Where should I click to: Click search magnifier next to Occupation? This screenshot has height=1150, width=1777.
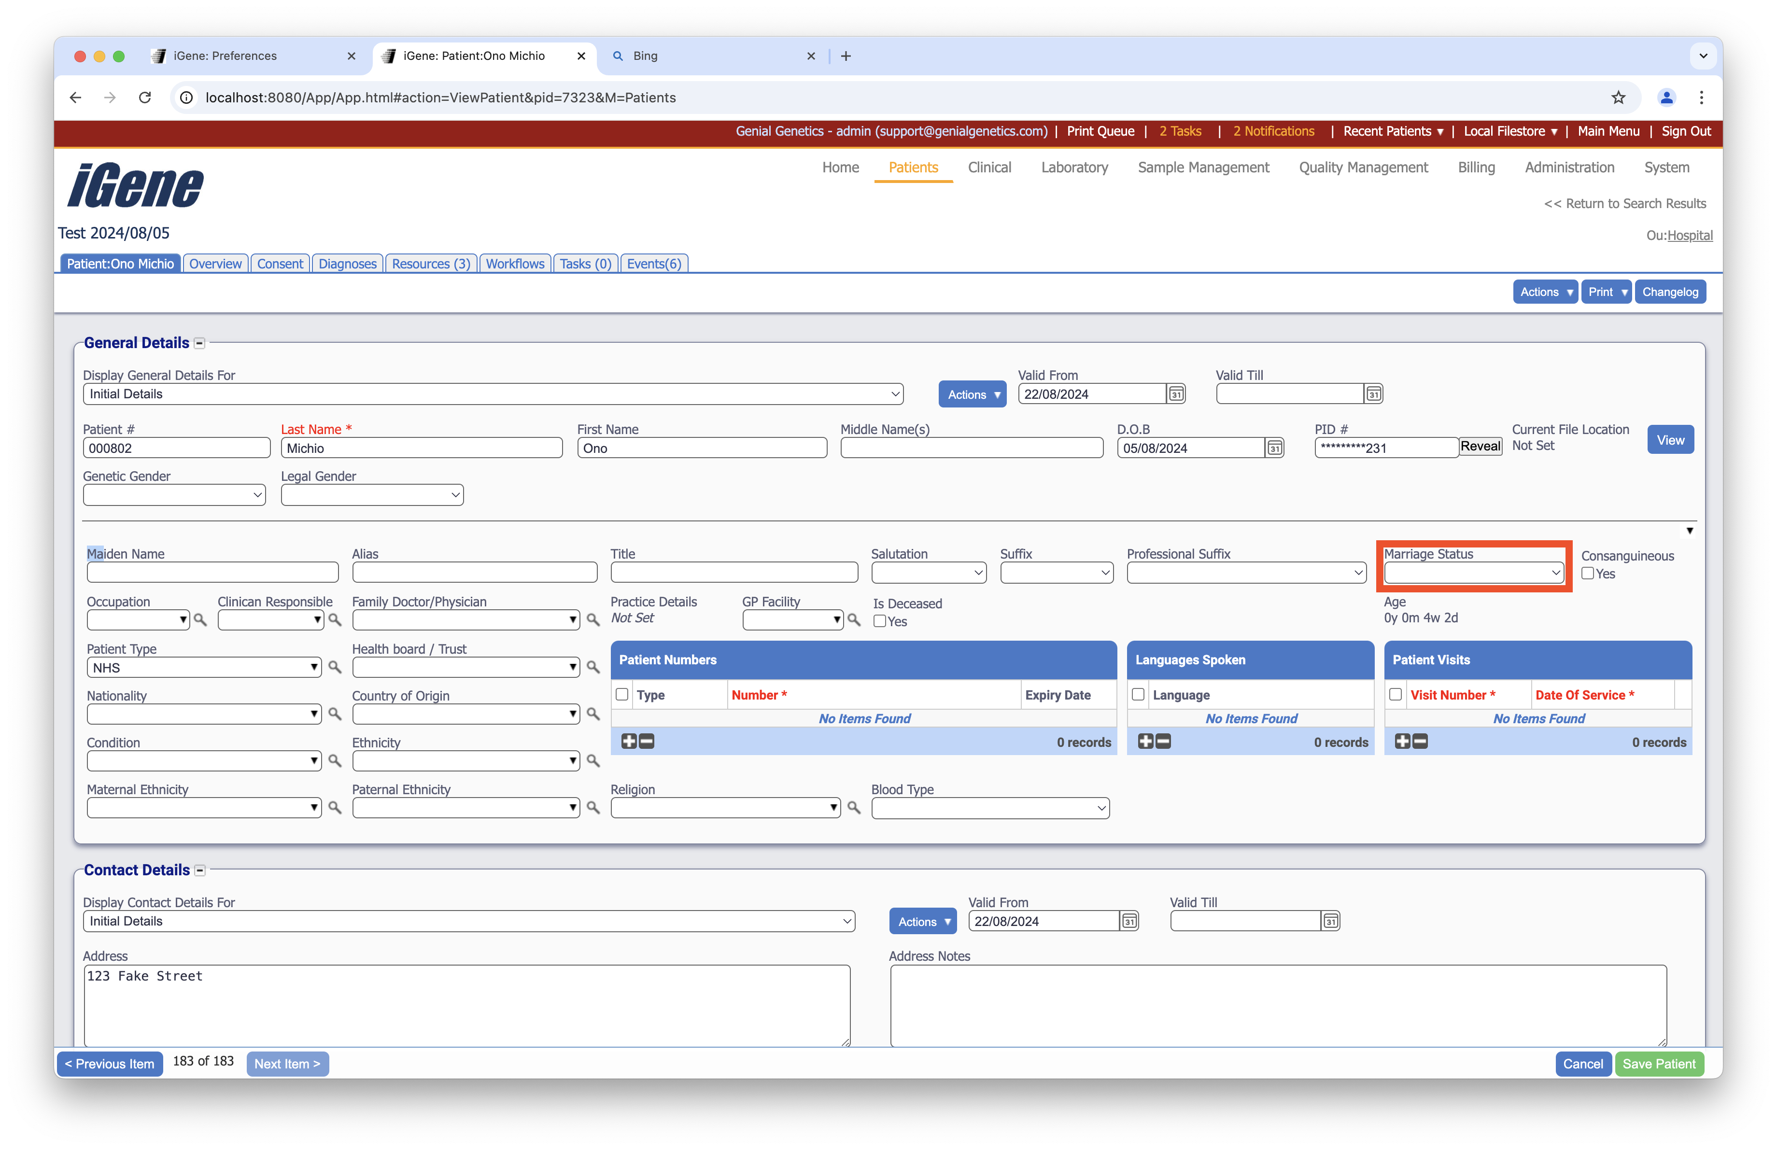coord(200,619)
